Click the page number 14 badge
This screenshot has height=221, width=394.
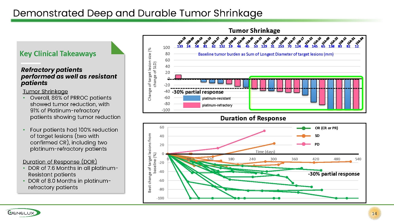[374, 214]
